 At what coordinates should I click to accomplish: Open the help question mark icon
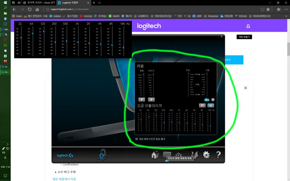(x=218, y=155)
